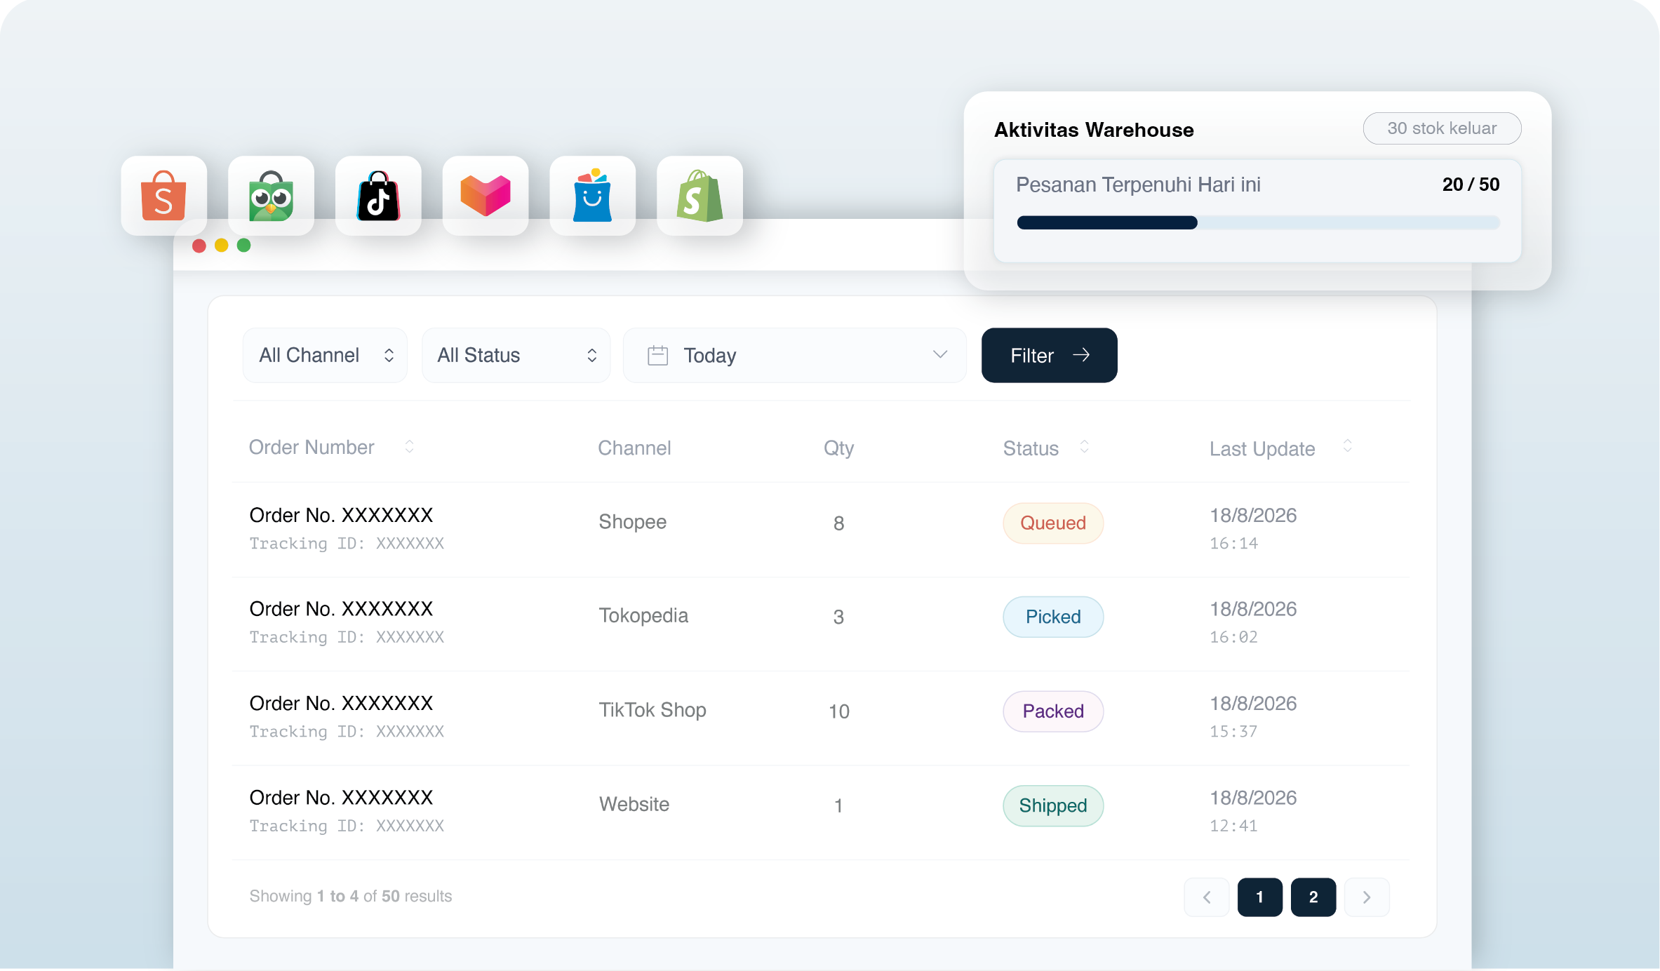The image size is (1660, 971).
Task: Click the Lazada heart icon
Action: coord(486,196)
